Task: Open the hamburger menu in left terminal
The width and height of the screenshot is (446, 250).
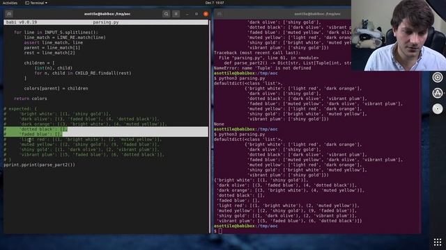Action: point(176,14)
